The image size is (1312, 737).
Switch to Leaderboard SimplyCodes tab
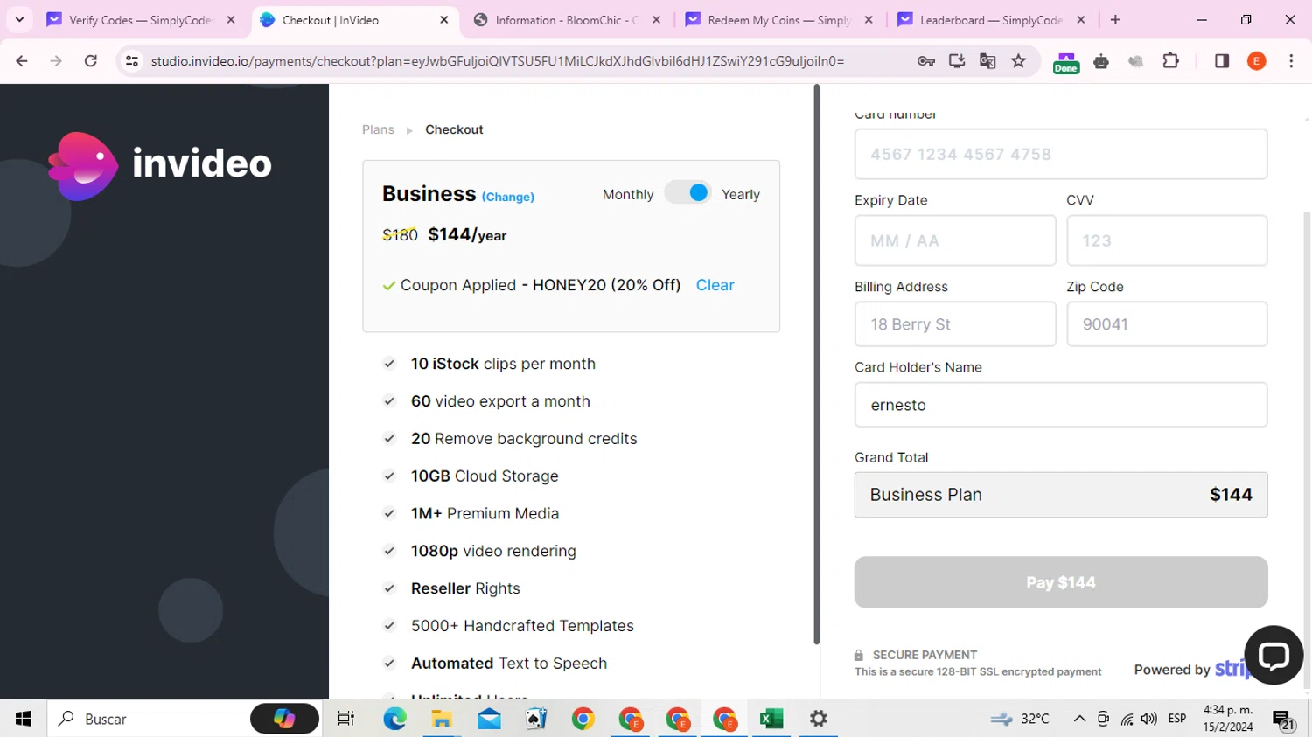point(991,20)
